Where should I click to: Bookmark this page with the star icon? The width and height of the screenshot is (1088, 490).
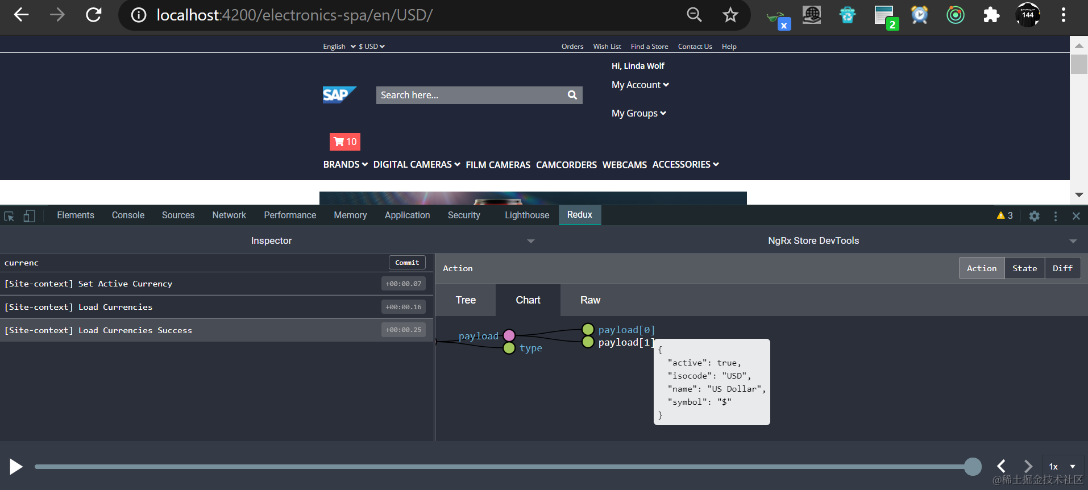coord(730,15)
